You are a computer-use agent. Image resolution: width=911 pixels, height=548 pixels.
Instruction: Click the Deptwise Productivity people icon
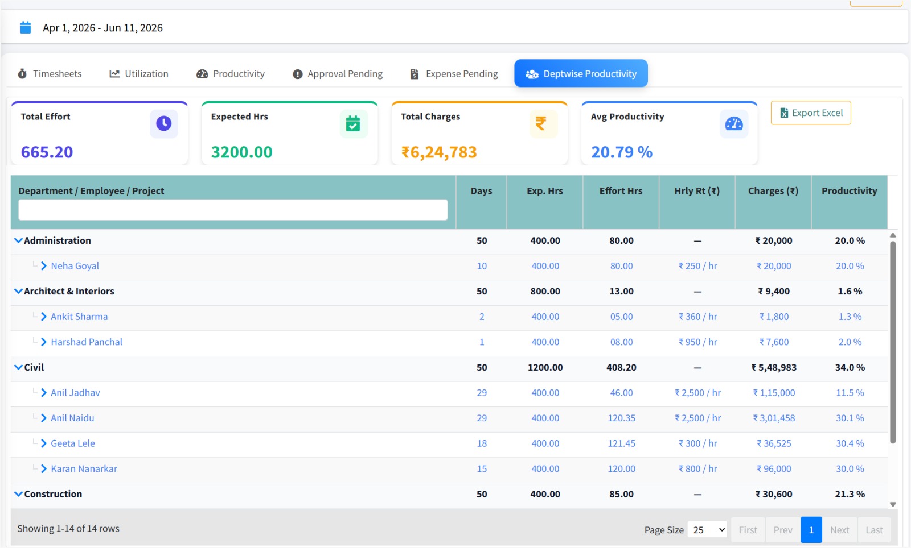[532, 74]
